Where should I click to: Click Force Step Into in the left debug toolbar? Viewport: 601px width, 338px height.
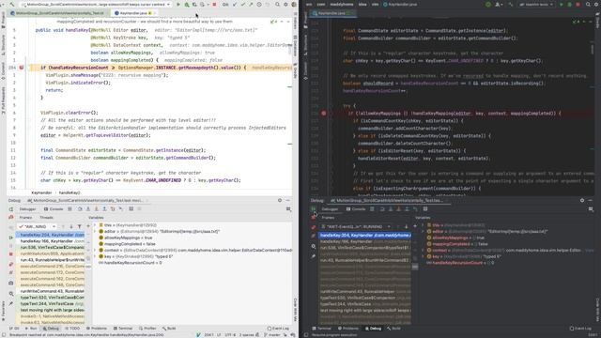tap(96, 209)
